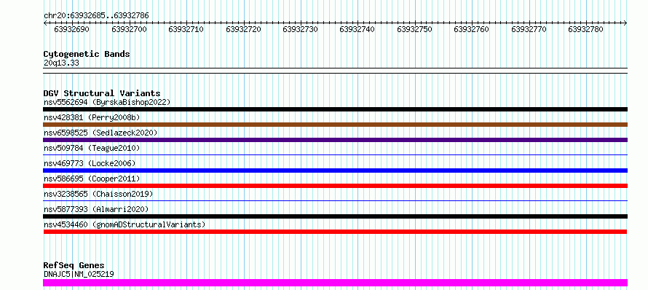Open nsv428381 (Perry2008b) variant label
The image size is (648, 290).
click(x=92, y=117)
